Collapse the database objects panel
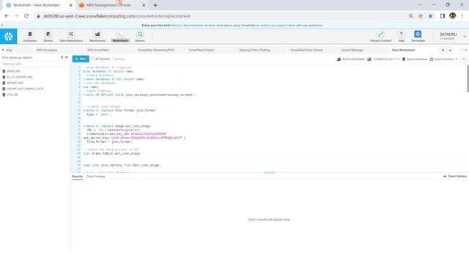Image resolution: width=469 pixels, height=264 pixels. coord(67,57)
